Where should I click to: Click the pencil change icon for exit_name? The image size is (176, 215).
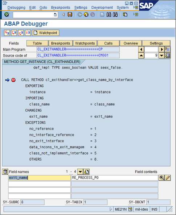(168, 178)
